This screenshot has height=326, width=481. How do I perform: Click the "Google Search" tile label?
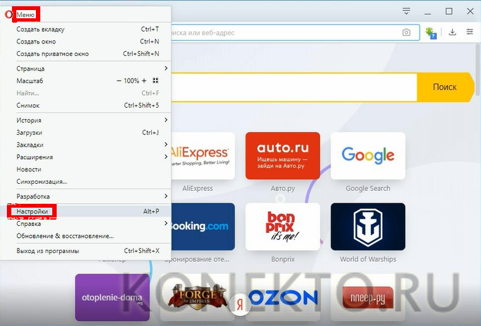pyautogui.click(x=368, y=188)
